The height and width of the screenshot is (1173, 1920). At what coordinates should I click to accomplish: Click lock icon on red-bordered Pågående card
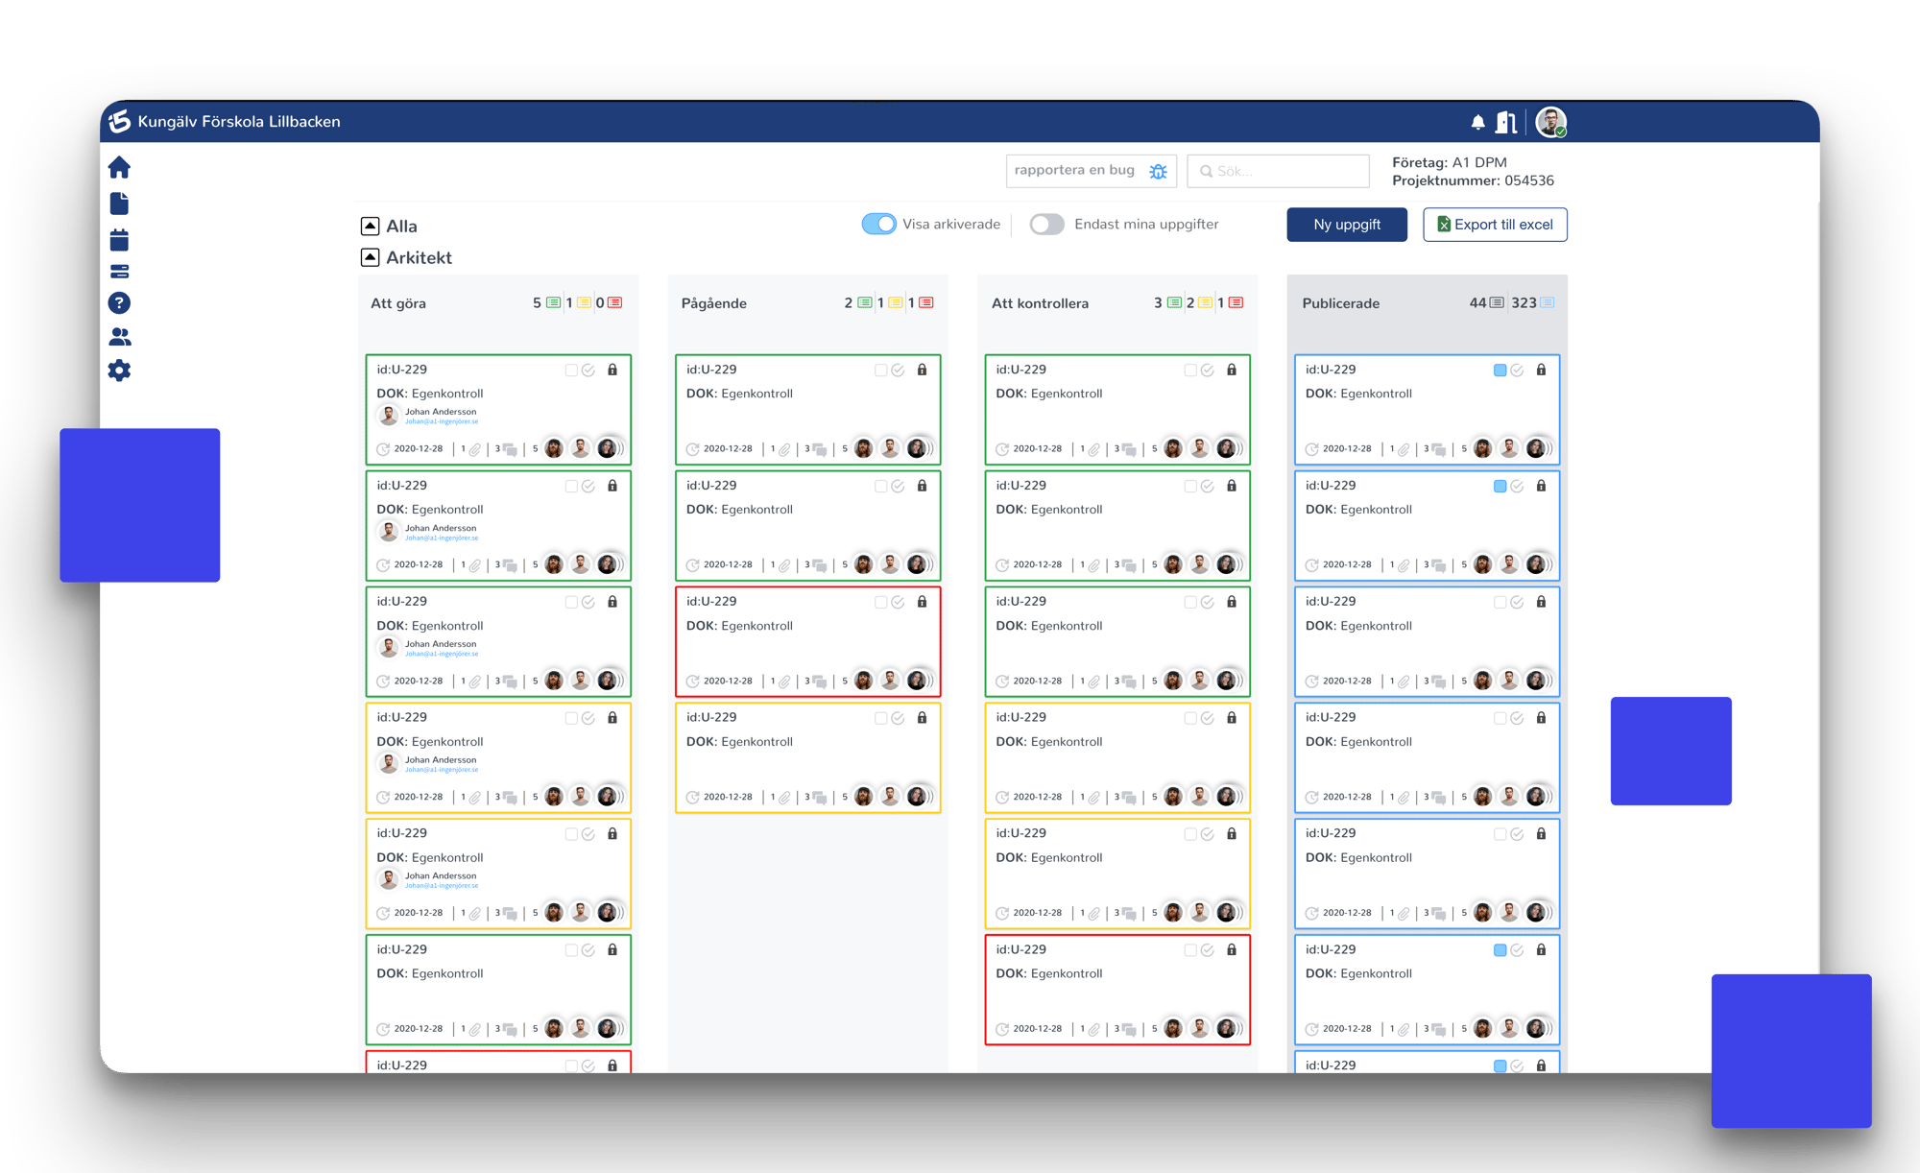(x=922, y=602)
